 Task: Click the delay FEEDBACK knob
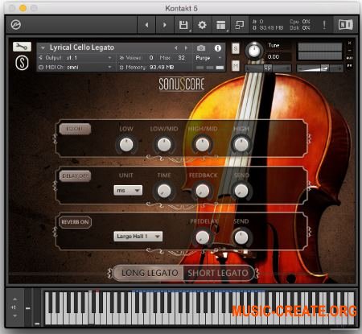point(203,192)
